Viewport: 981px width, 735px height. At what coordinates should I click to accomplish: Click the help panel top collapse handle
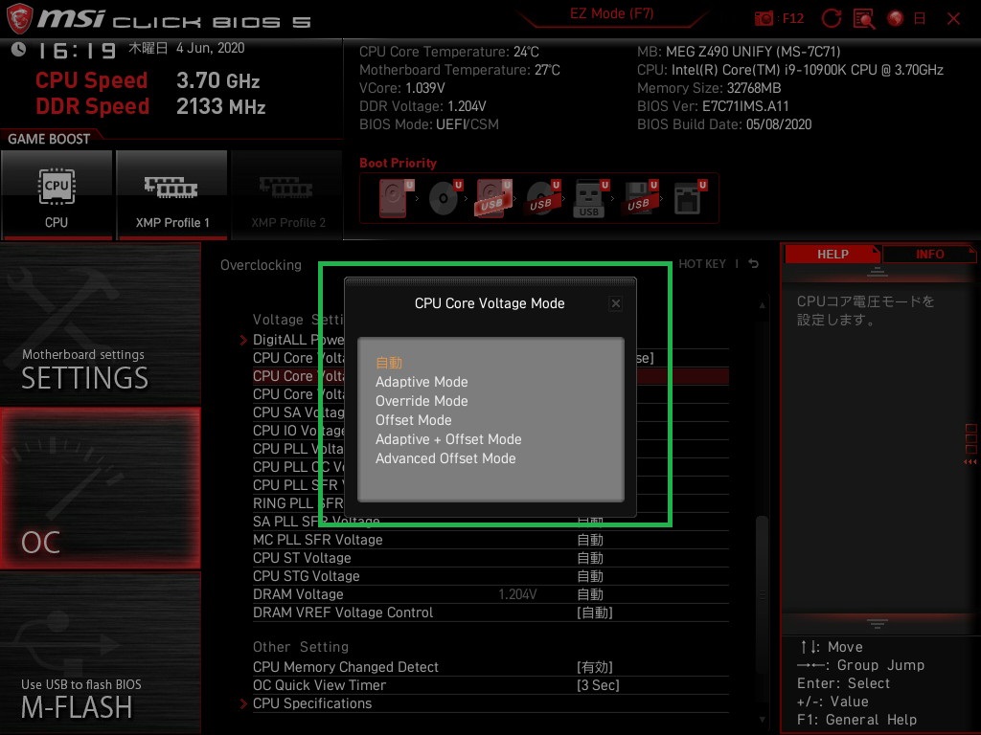pyautogui.click(x=878, y=271)
